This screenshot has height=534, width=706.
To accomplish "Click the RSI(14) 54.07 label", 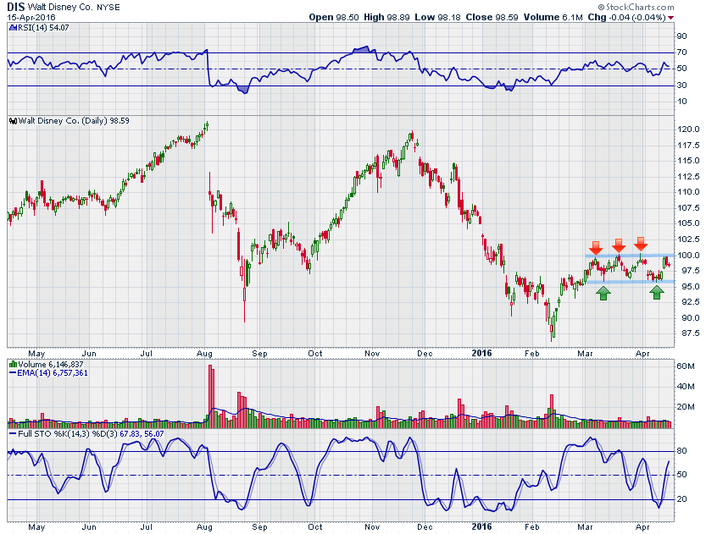I will coord(42,28).
